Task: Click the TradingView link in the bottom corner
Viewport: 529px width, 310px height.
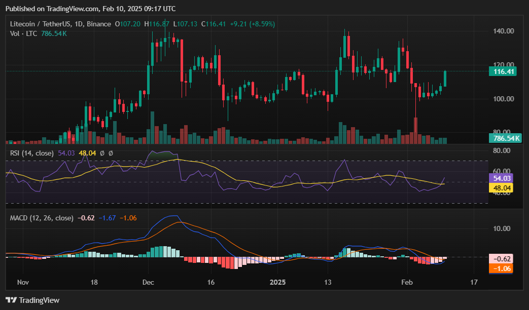Action: 39,300
